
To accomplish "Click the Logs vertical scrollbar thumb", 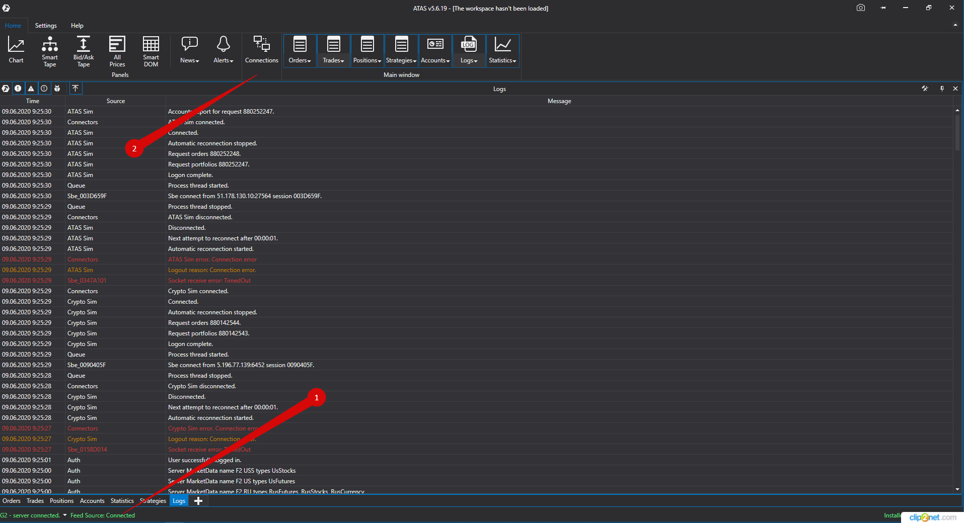I will 957,132.
